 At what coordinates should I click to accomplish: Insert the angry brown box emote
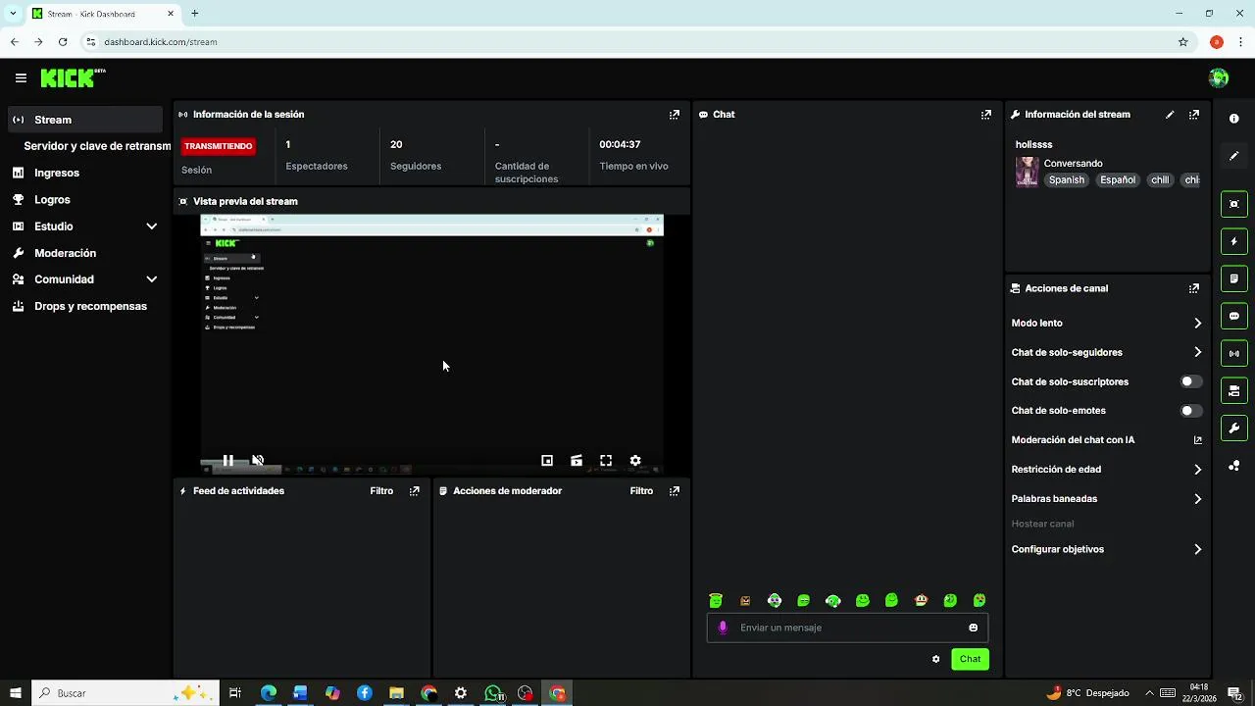[x=745, y=600]
